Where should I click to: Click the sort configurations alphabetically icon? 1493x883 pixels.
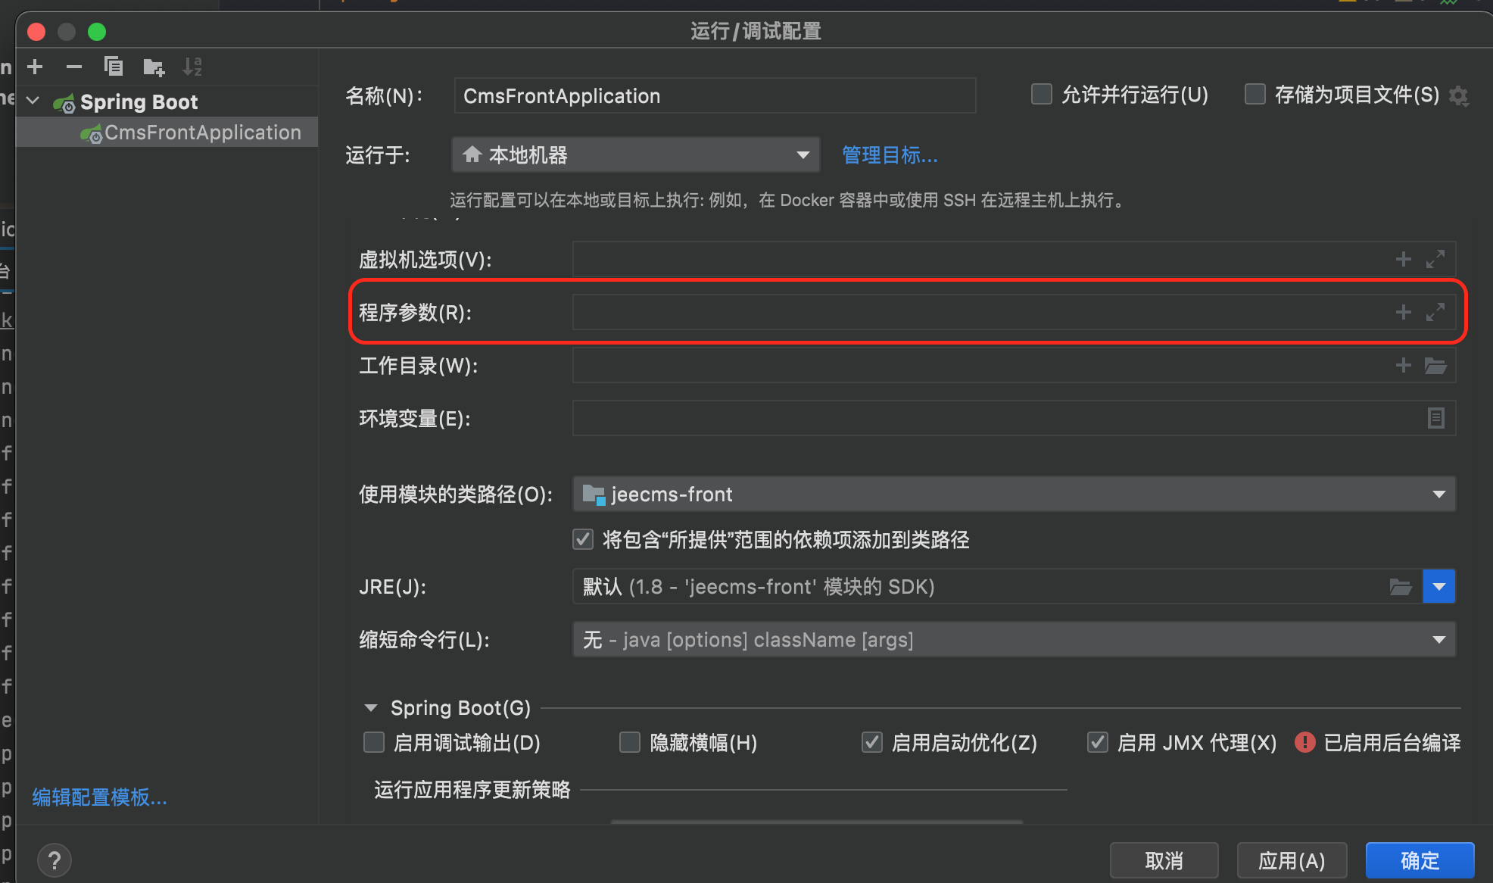click(x=192, y=67)
